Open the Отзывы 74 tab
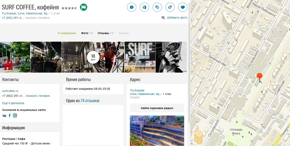Screen dimensions: 290x146 coord(105,33)
